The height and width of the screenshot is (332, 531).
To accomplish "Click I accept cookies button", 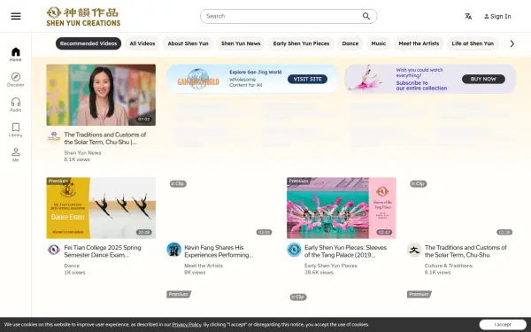I will pos(503,325).
